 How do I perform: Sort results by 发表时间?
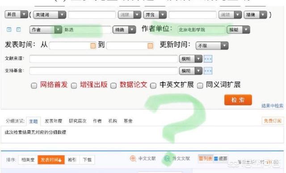(51, 160)
